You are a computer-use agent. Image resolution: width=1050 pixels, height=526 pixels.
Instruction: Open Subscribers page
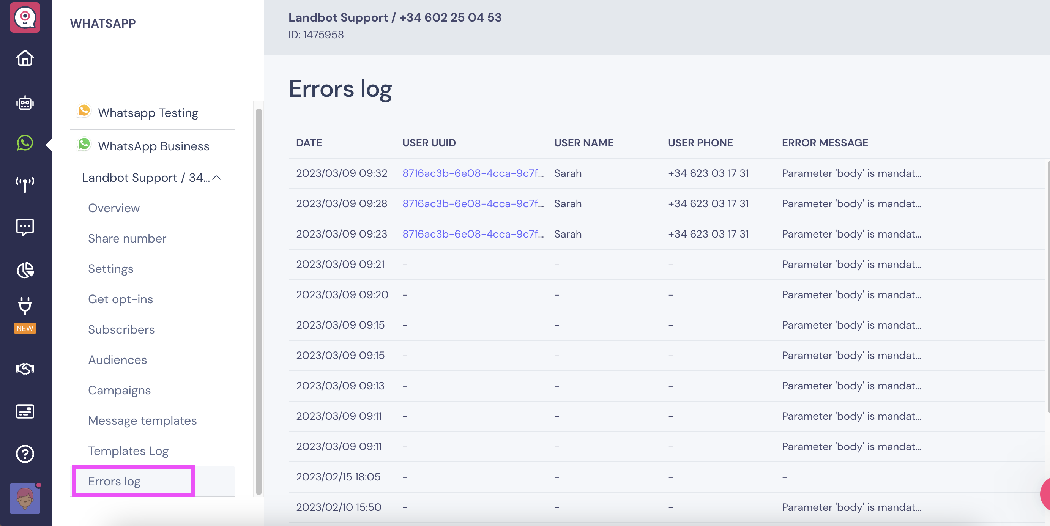coord(121,330)
